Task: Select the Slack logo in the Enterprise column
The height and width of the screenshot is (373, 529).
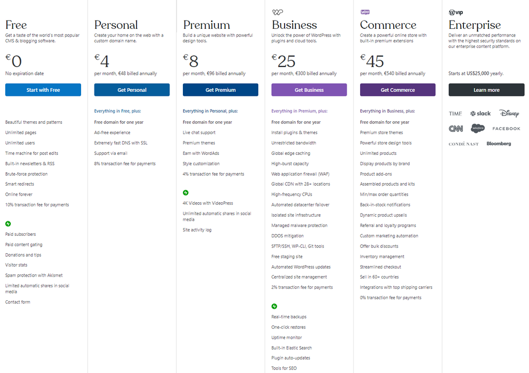Action: (480, 113)
